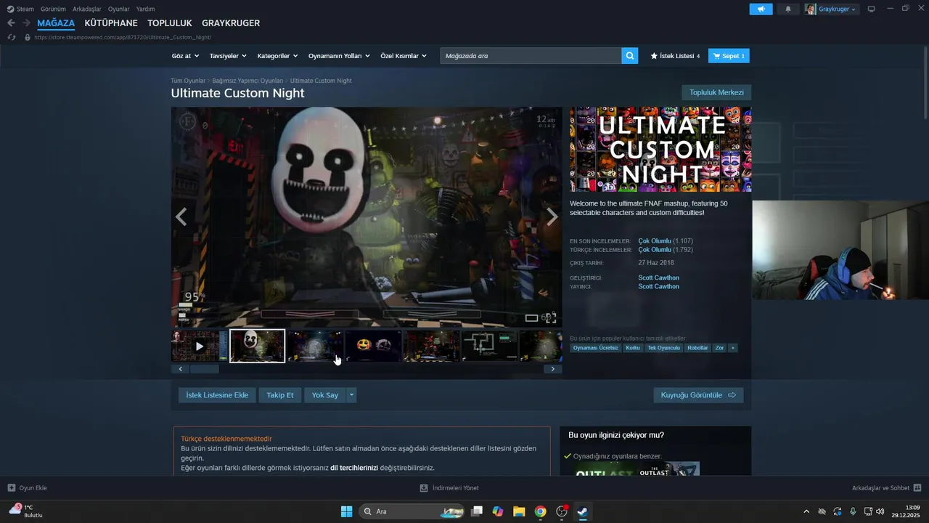Click the Steam back navigation arrow
929x523 pixels.
11,23
